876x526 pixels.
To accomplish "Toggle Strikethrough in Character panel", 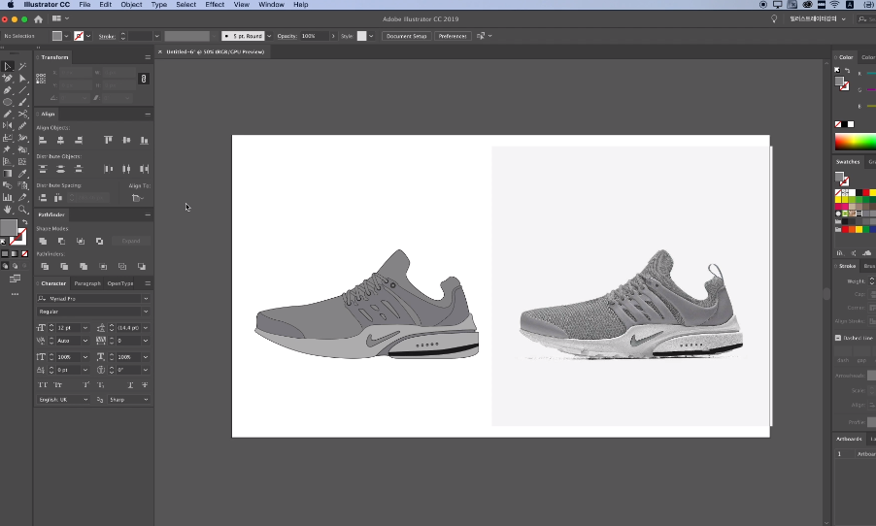I will click(x=145, y=384).
